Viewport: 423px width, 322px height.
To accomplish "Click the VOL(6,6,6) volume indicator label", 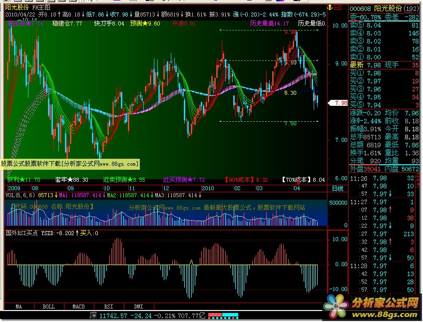I will pyautogui.click(x=20, y=195).
